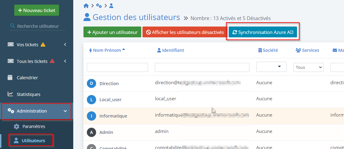Click Aucune in the Direction row
The width and height of the screenshot is (344, 149).
(x=264, y=82)
